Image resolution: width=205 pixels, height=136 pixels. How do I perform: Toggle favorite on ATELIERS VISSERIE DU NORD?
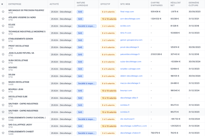(3, 19)
